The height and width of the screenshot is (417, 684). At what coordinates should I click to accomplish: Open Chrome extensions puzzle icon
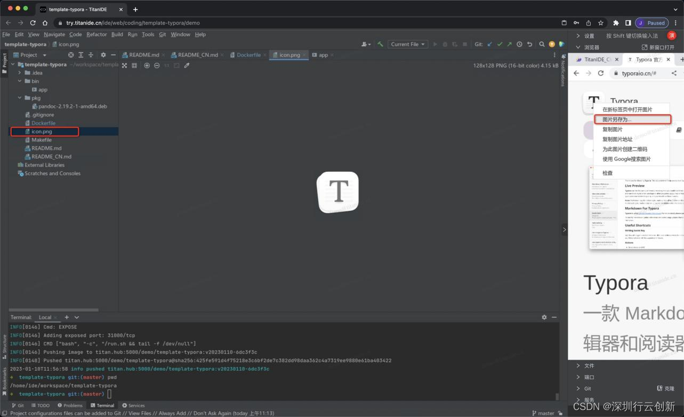click(x=616, y=23)
